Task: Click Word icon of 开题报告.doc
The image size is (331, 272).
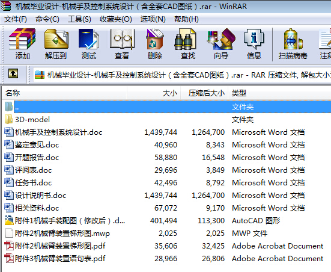Action: pos(8,157)
